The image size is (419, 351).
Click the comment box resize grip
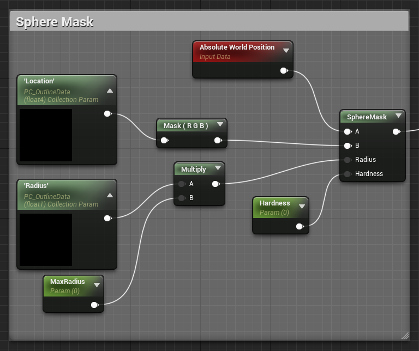[x=405, y=336]
